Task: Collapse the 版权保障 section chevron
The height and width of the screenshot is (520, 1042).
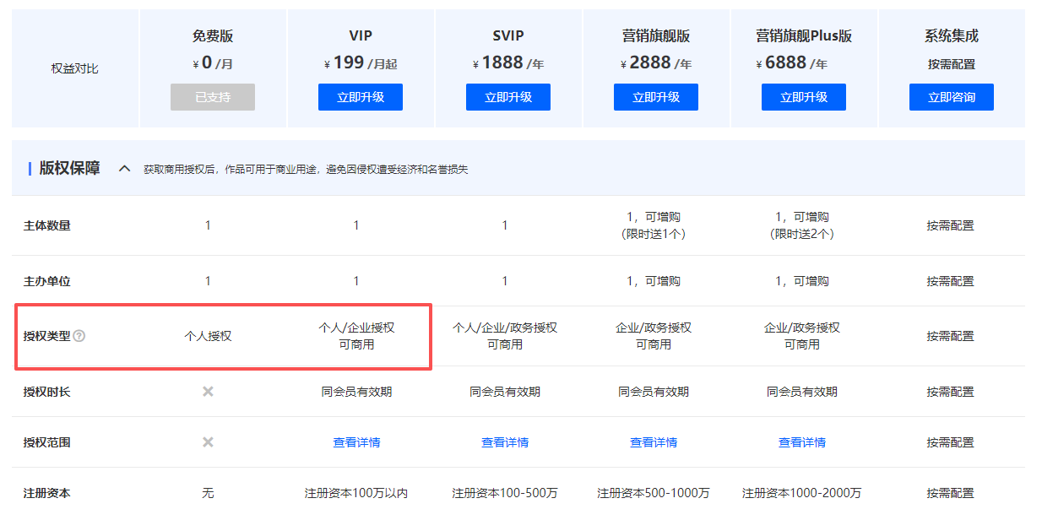Action: (124, 169)
